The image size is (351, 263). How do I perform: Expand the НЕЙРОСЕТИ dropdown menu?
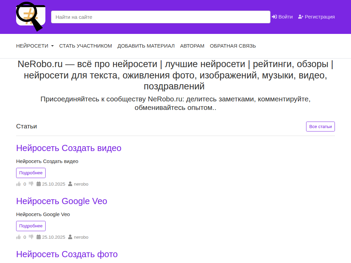click(x=35, y=46)
